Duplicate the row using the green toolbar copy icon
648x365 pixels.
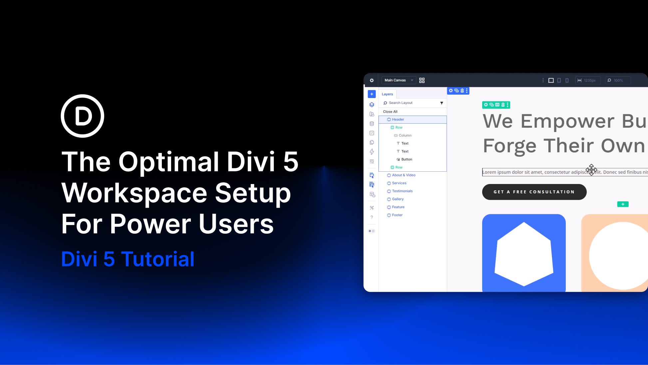click(491, 105)
